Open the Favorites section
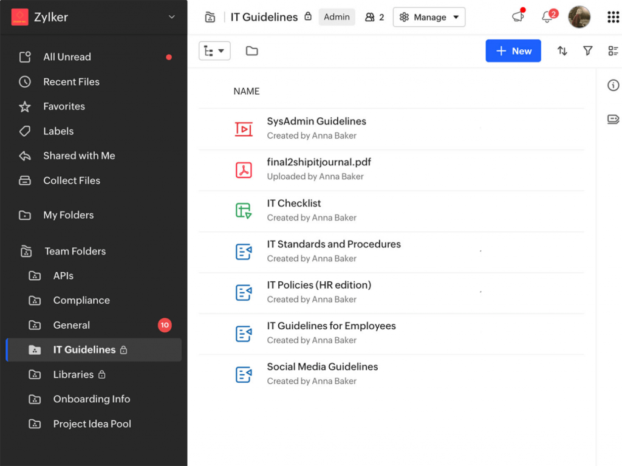622x466 pixels. pos(64,106)
